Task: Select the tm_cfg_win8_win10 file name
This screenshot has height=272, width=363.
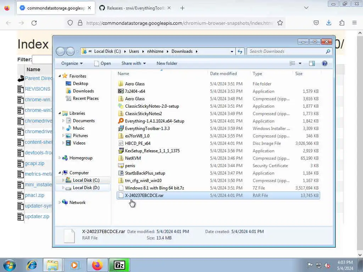Action: coord(143,181)
